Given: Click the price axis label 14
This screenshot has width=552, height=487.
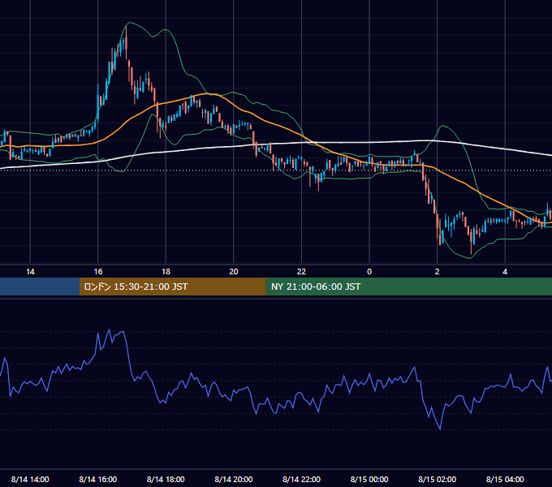Looking at the screenshot, I should click(x=30, y=272).
